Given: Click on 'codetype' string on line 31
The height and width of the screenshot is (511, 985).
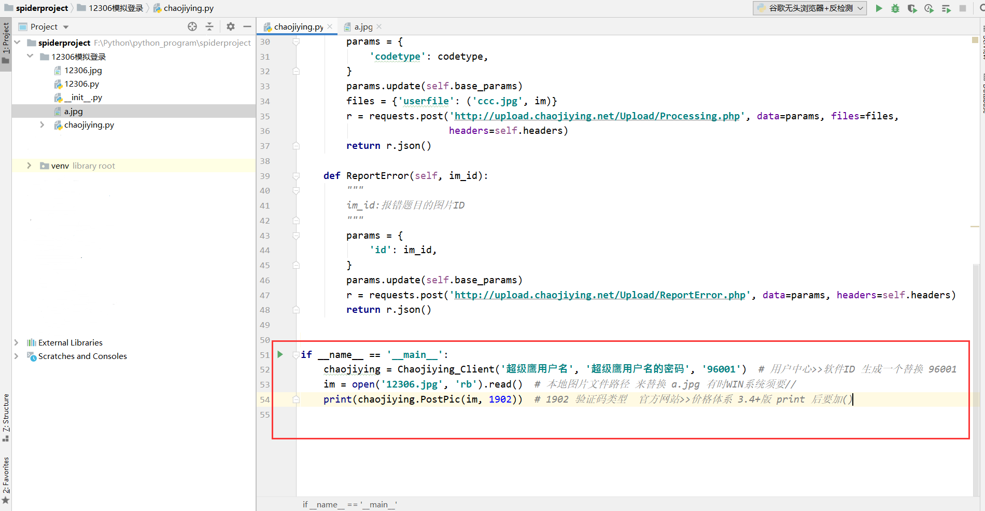Looking at the screenshot, I should coord(398,57).
